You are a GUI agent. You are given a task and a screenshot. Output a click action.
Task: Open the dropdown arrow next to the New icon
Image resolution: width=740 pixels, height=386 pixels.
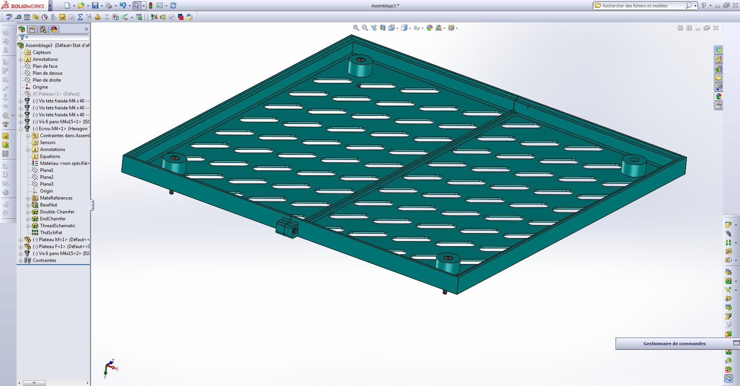74,6
